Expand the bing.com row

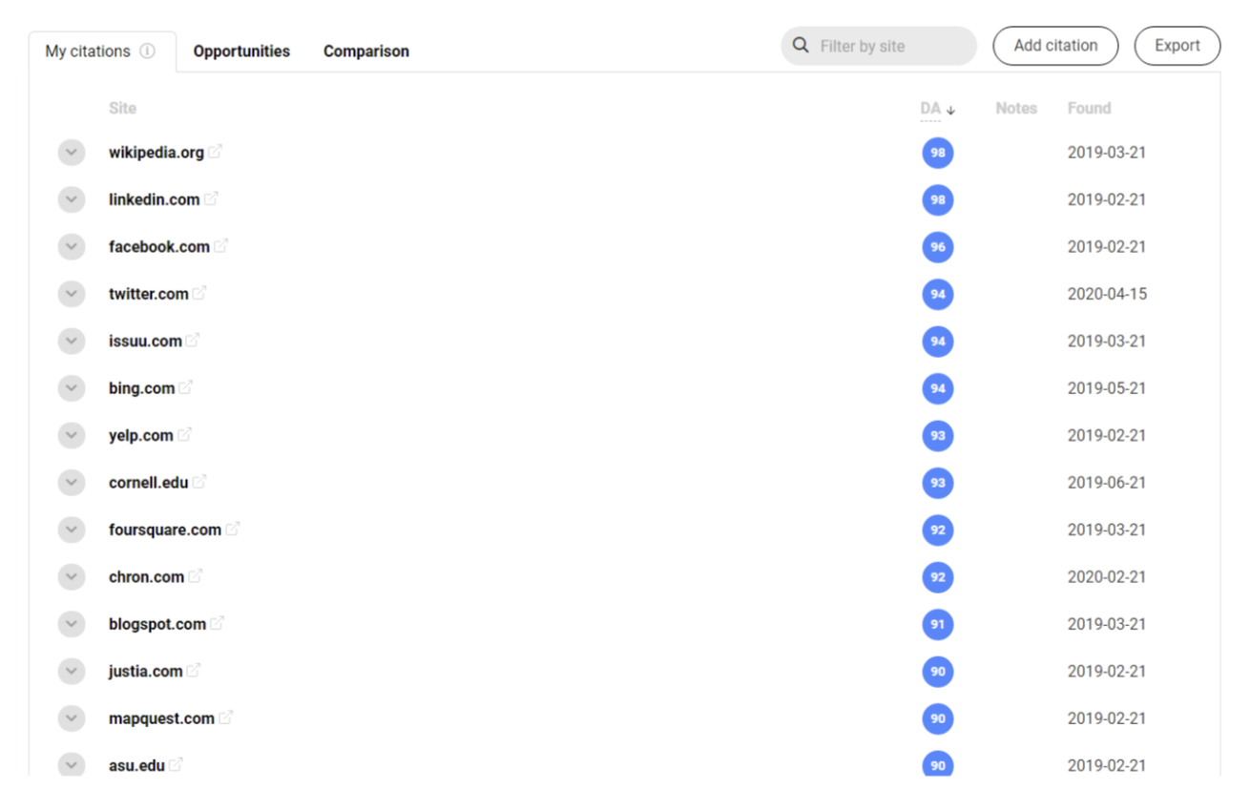72,388
